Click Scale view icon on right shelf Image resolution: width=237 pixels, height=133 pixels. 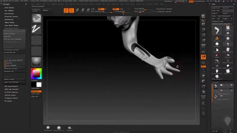point(203,86)
